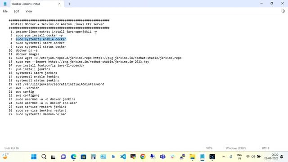Open the weather widget showing 27°
288x162 pixels.
[5, 156]
